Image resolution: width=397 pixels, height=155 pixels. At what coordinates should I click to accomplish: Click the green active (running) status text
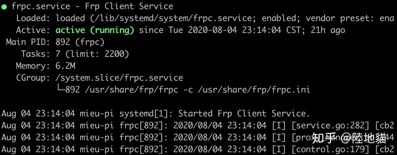pos(95,31)
